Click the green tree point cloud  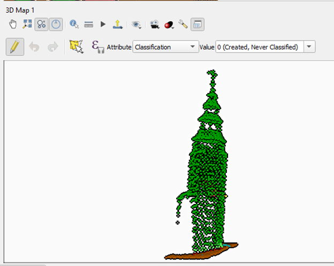(208, 162)
